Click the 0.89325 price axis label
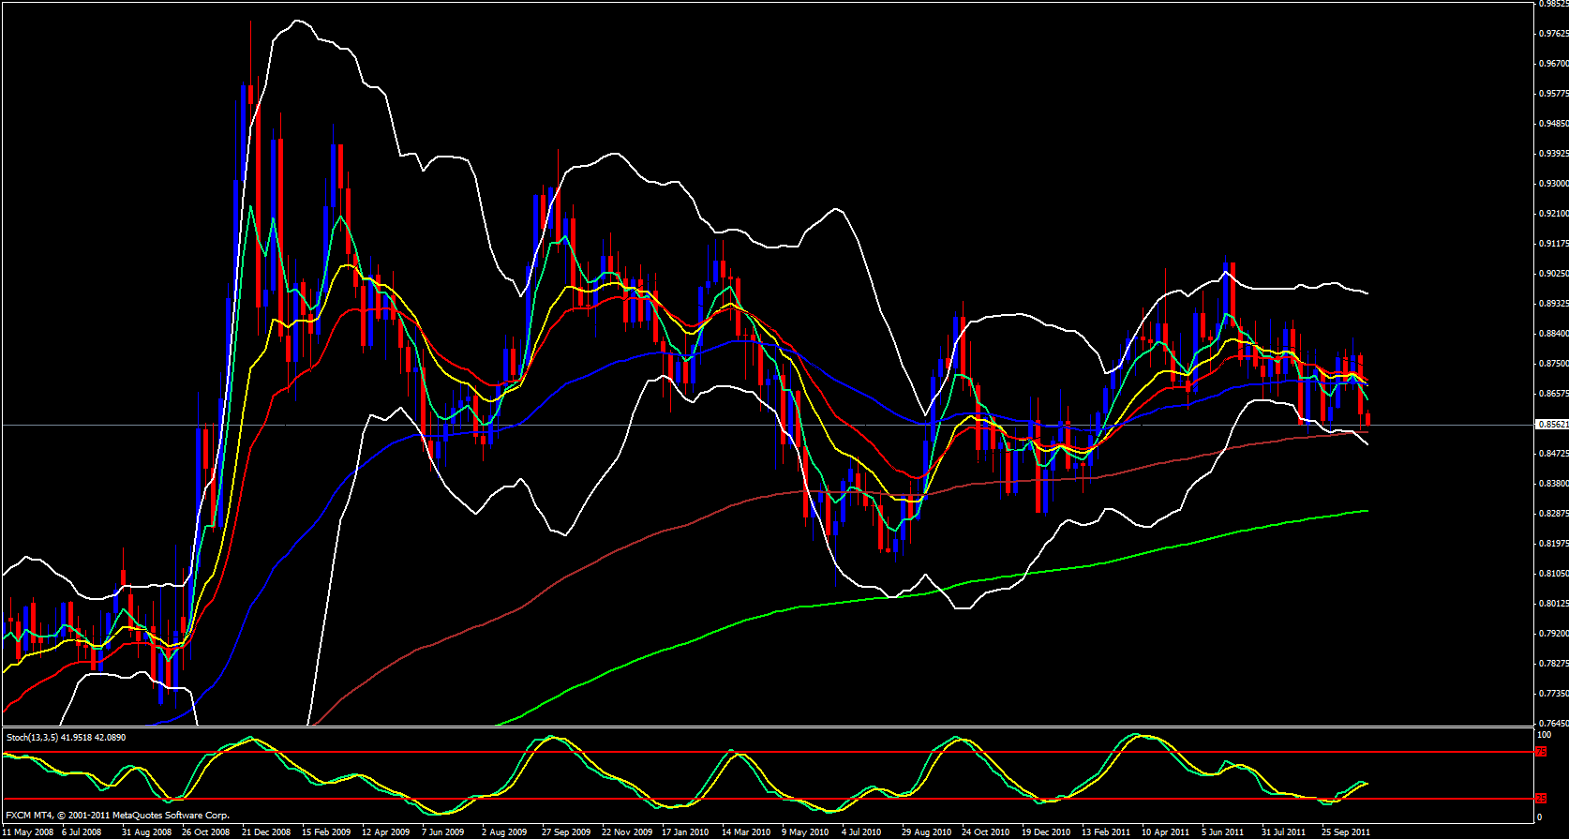The height and width of the screenshot is (839, 1569). pos(1553,304)
